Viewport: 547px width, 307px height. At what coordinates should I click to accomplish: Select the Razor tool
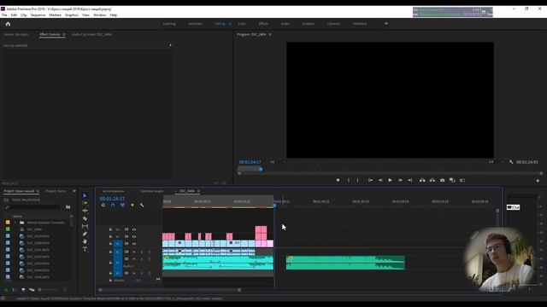click(x=85, y=218)
